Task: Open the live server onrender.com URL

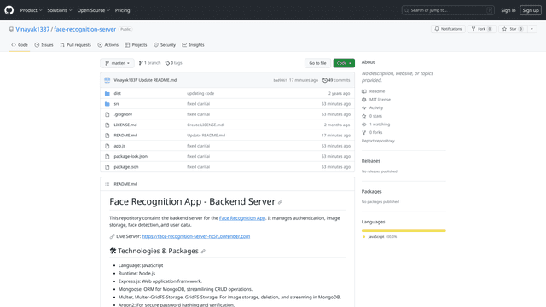Action: [x=196, y=236]
